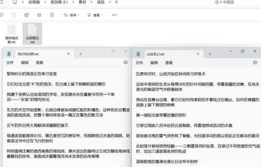Close the 海岸线词典.txt tab

pos(68,54)
